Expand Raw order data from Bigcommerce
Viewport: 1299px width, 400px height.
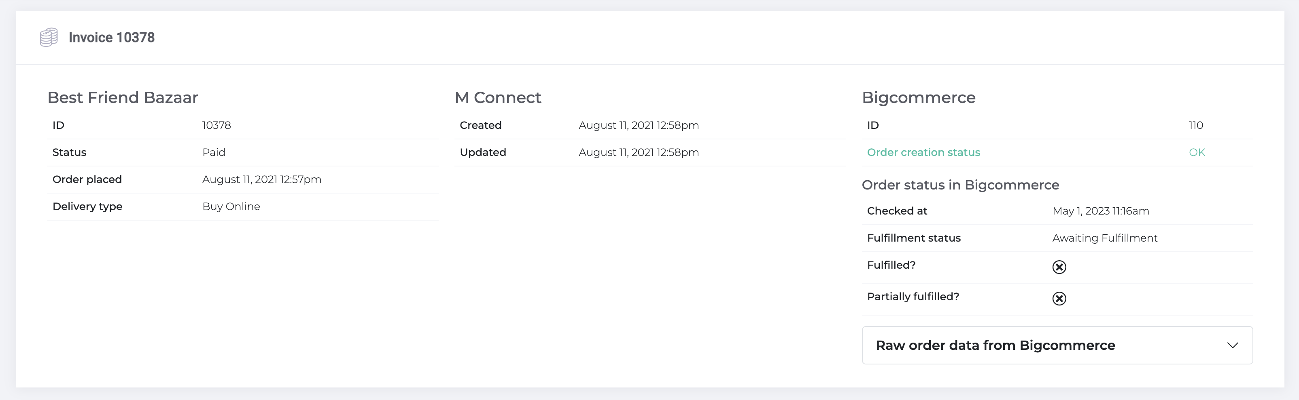click(1057, 345)
